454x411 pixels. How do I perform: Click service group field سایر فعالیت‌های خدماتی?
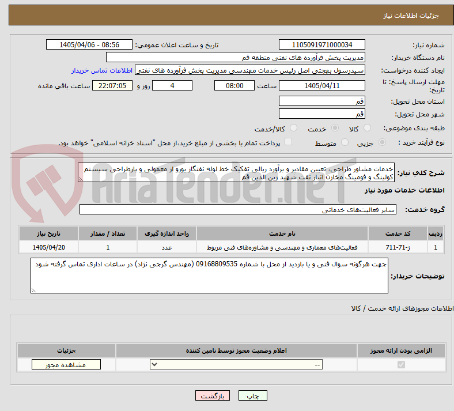coord(238,209)
